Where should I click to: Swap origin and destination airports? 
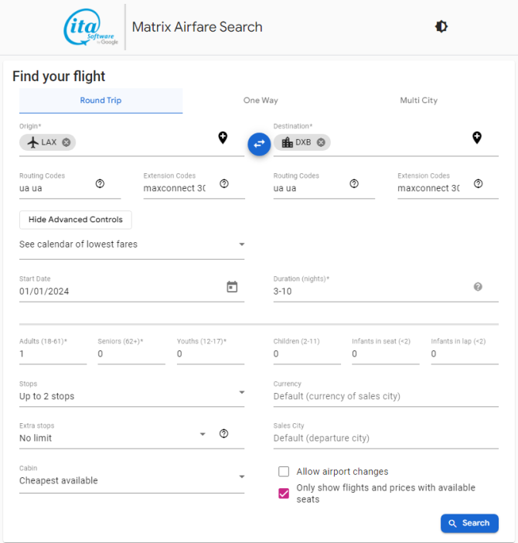[x=259, y=143]
